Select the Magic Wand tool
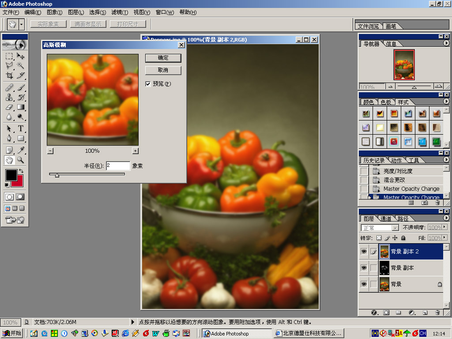The height and width of the screenshot is (339, 452). [20, 66]
